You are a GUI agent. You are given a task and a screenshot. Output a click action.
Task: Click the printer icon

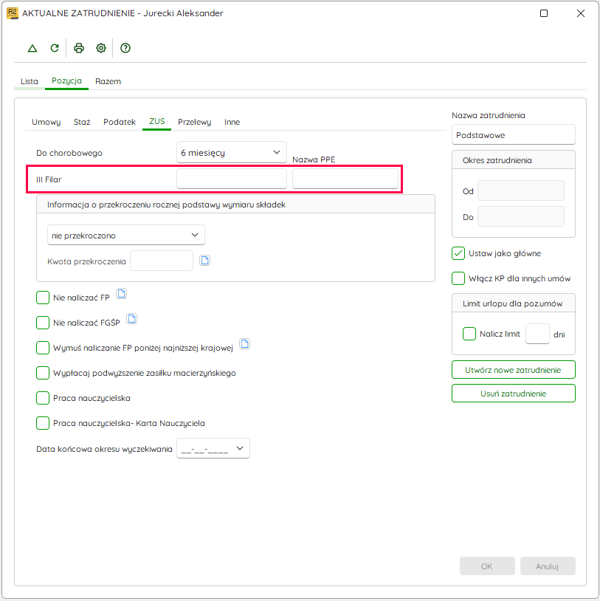[79, 48]
